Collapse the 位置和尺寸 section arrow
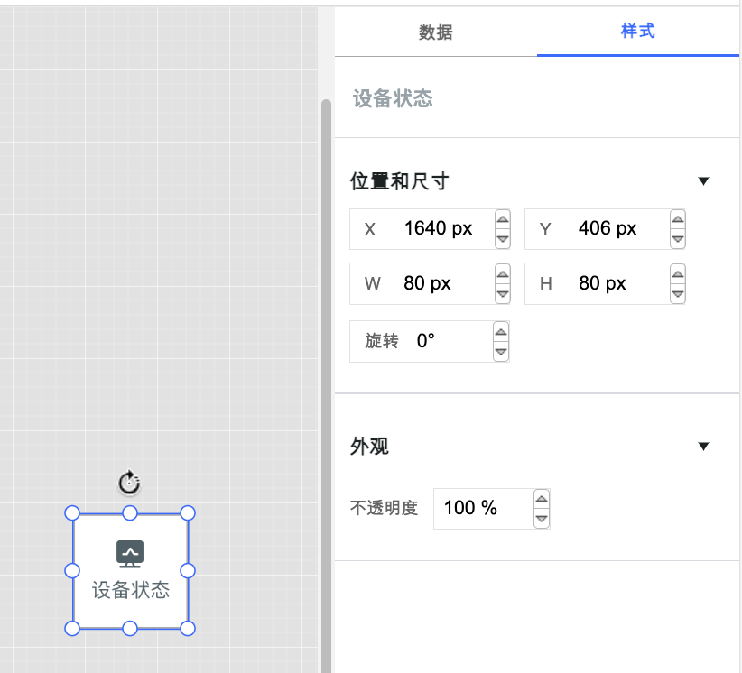This screenshot has width=742, height=673. tap(703, 181)
